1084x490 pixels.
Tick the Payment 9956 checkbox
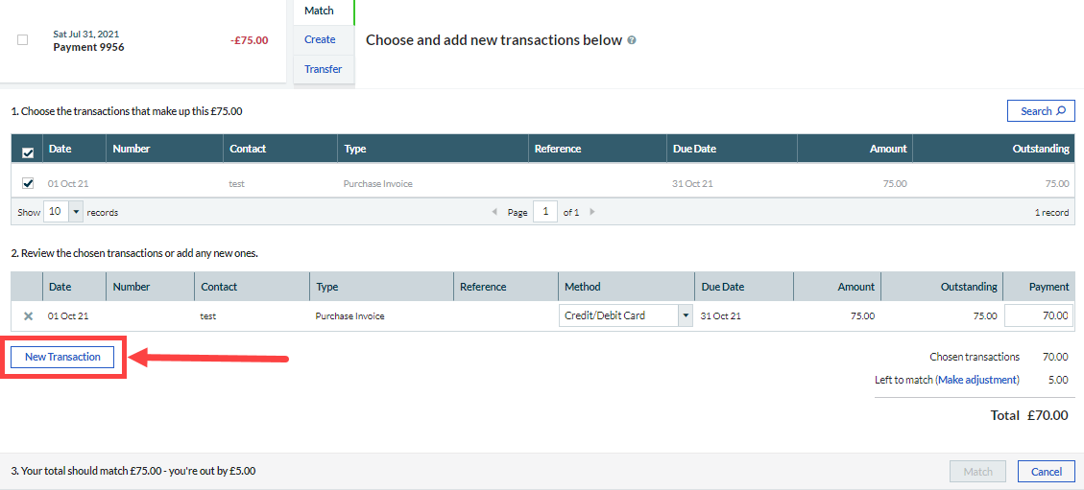point(23,39)
